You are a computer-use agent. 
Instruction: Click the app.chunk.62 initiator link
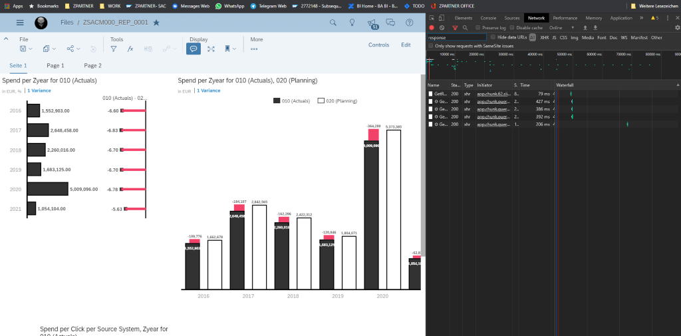(495, 94)
